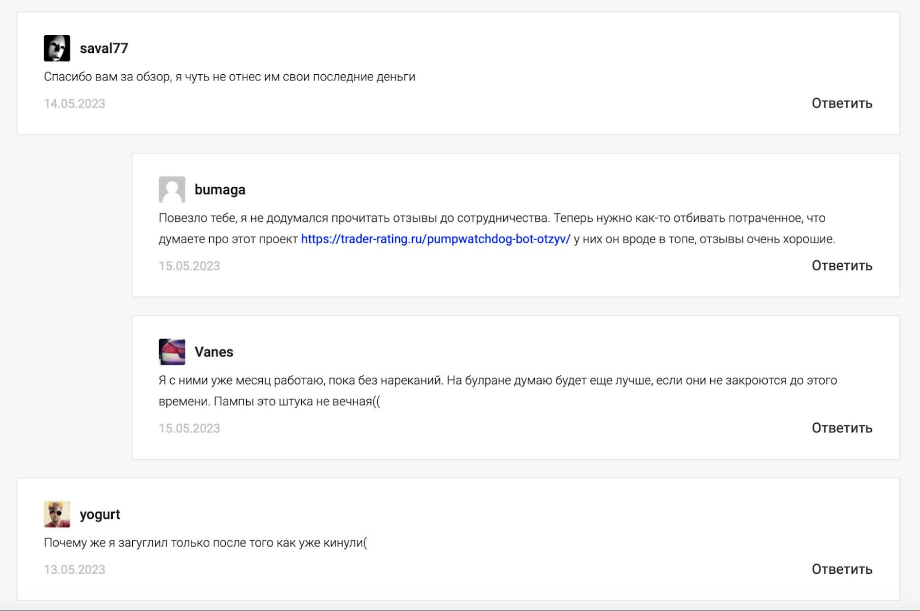Hit Ответить under Vanes' comment
Screen dimensions: 920x611
(841, 428)
